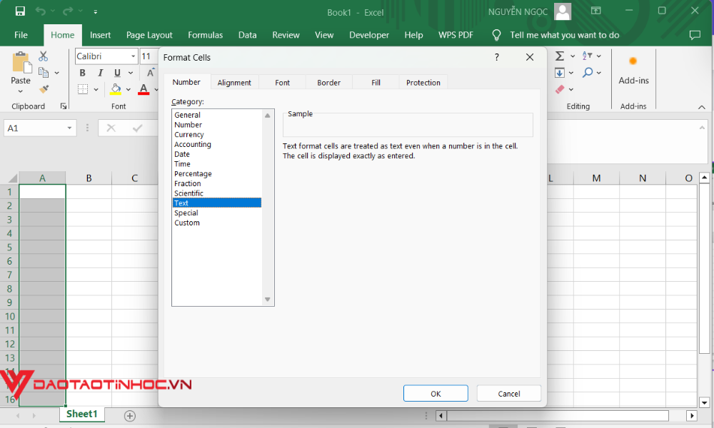
Task: Select the Sheet1 worksheet tab
Action: tap(82, 414)
